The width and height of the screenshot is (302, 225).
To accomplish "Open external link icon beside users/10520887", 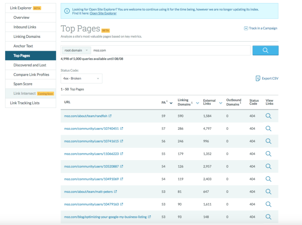I will [122, 166].
